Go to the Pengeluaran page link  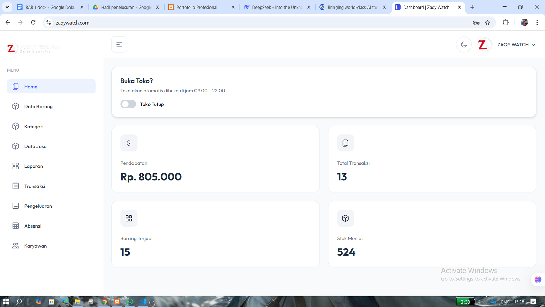click(x=38, y=206)
